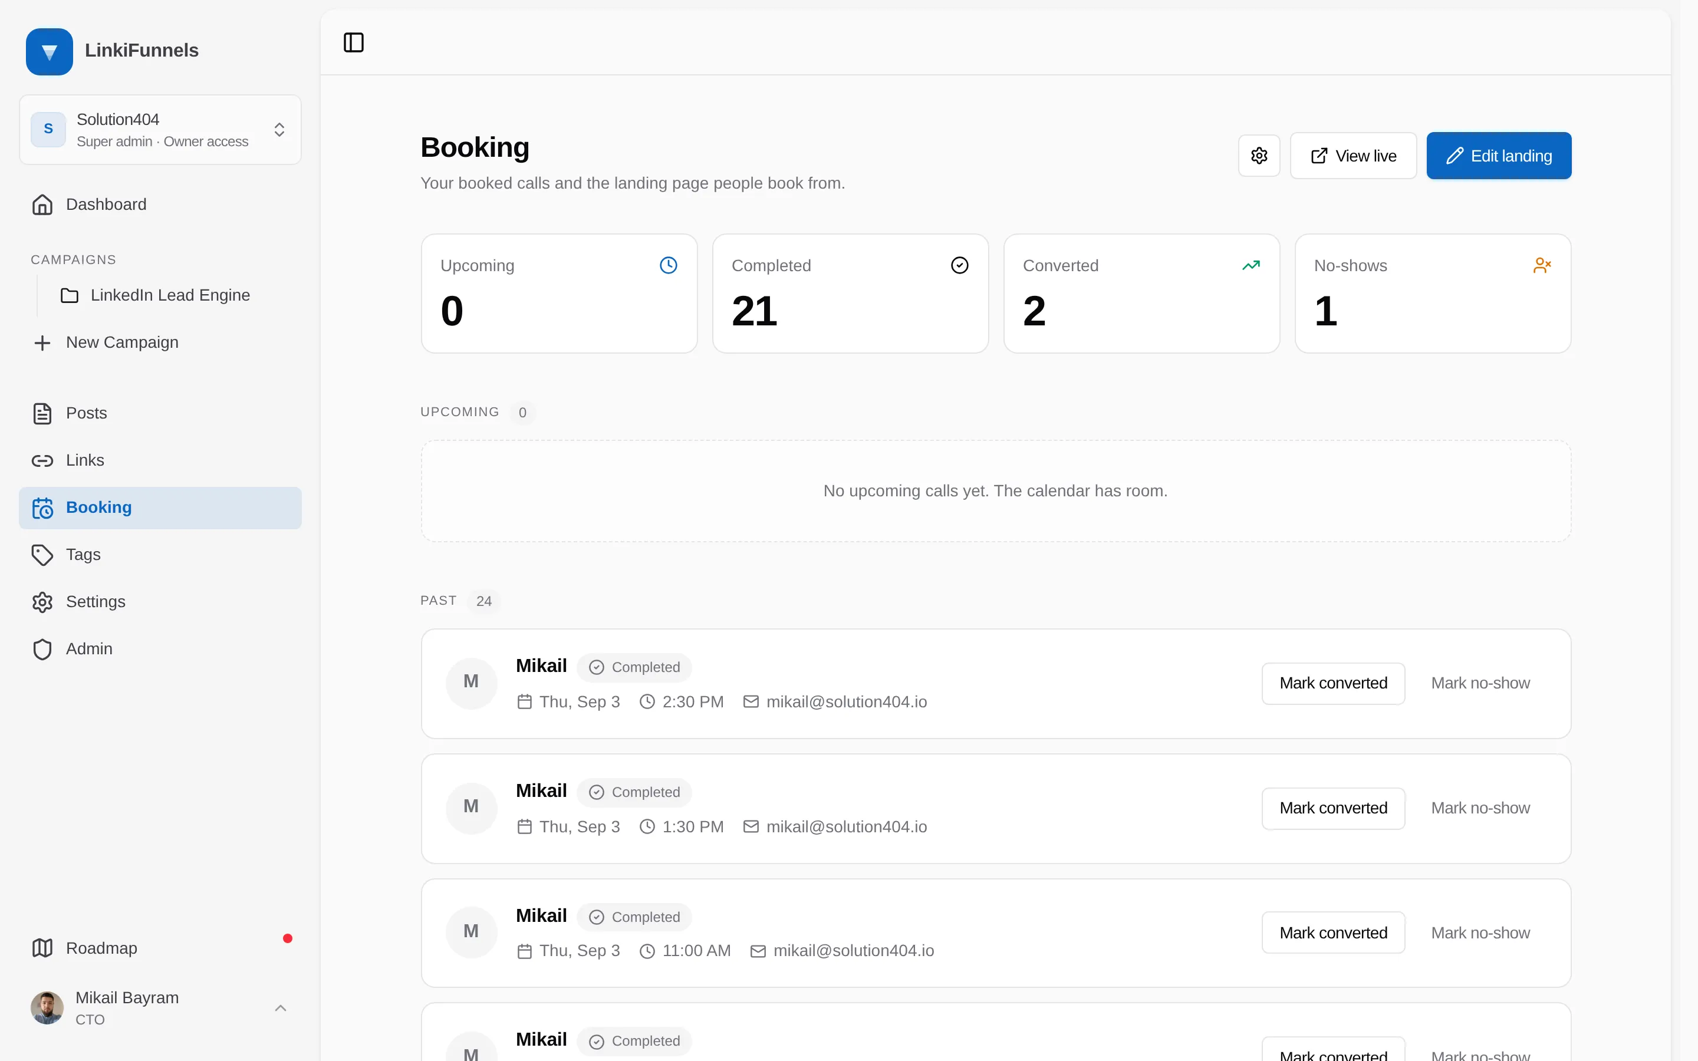Click the Edit landing button
1698x1061 pixels.
1499,156
